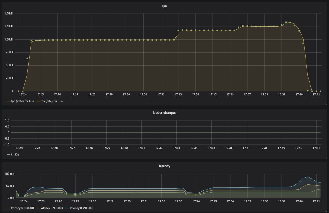The image size is (329, 213).
Task: Open the leader changes panel title menu
Action: (164, 112)
